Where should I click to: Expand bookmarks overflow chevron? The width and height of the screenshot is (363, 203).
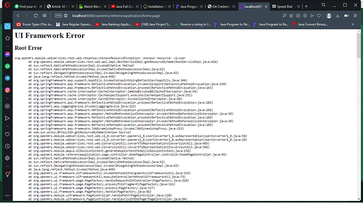353,24
